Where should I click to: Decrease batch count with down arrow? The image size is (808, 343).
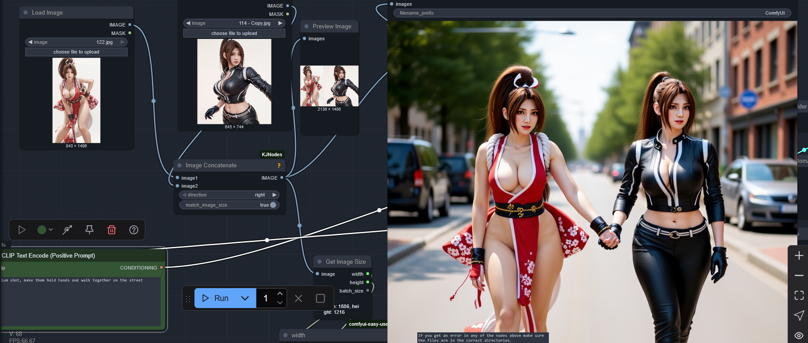280,303
